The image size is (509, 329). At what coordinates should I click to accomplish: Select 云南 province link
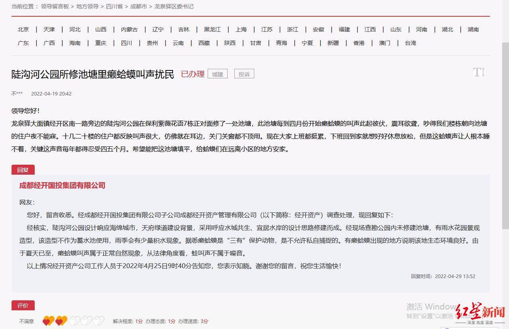178,43
